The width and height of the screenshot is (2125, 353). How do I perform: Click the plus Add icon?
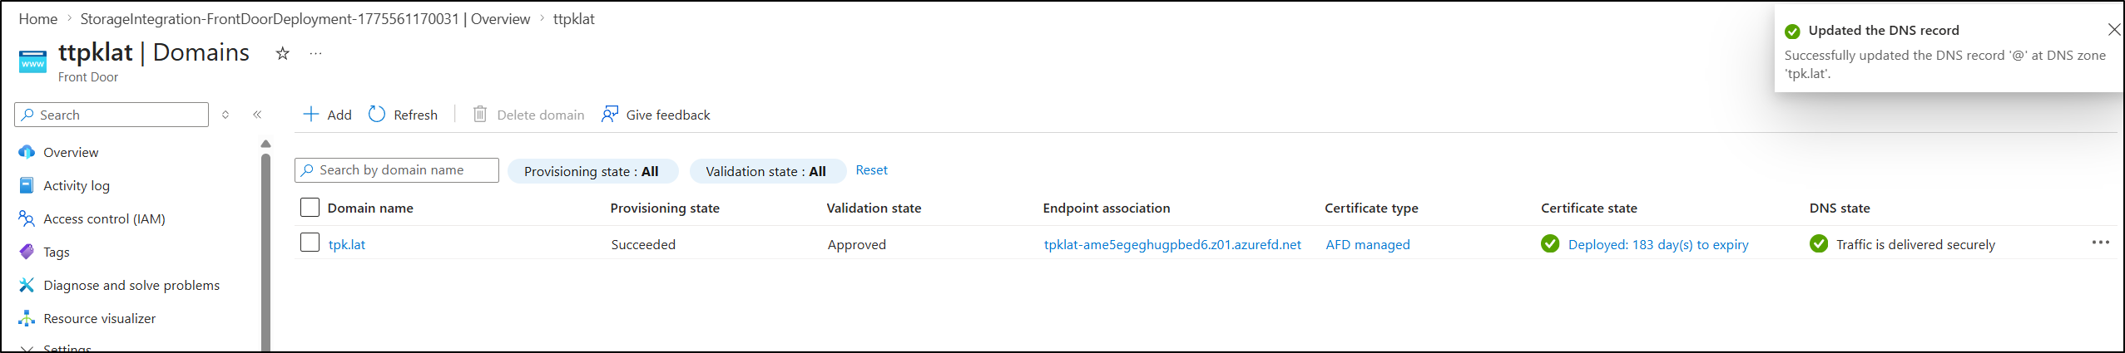(311, 115)
